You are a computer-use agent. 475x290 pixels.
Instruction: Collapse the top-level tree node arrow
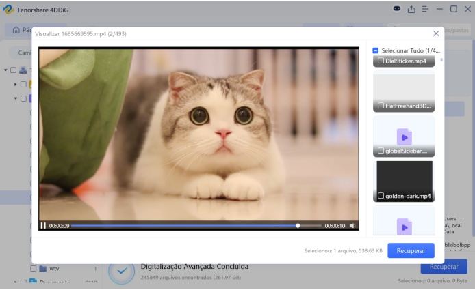click(x=5, y=70)
